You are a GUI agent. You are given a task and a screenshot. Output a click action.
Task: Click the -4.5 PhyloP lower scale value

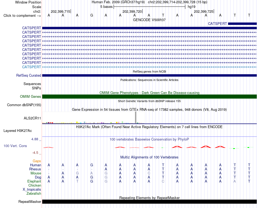pyautogui.click(x=35, y=153)
